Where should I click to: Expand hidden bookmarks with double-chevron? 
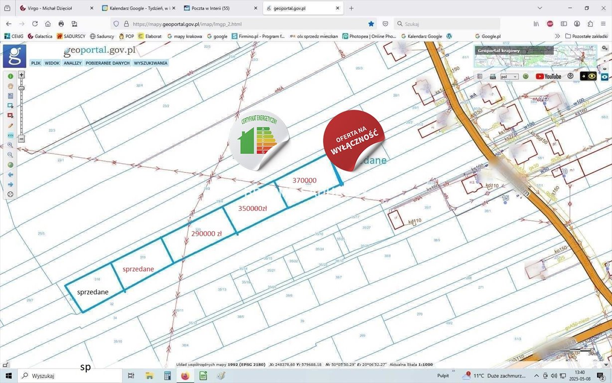click(557, 36)
